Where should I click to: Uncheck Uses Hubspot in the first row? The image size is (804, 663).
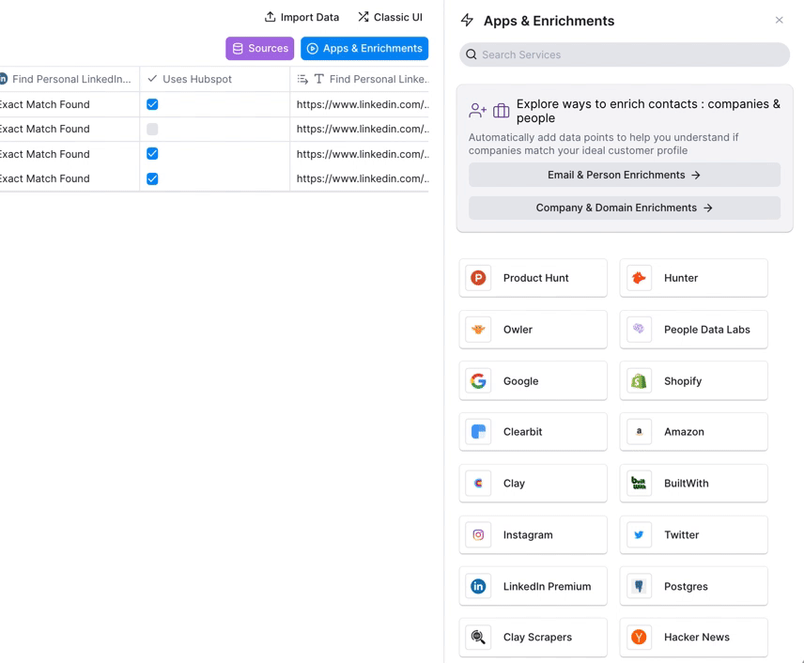click(152, 104)
